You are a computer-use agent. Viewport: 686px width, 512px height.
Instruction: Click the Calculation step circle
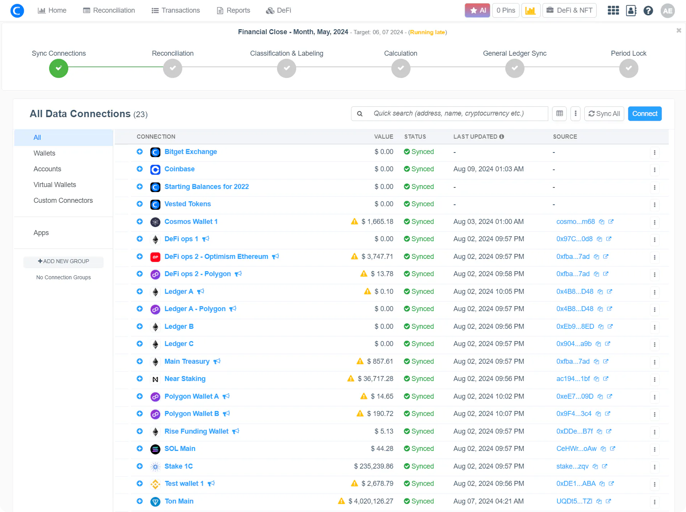pos(401,68)
